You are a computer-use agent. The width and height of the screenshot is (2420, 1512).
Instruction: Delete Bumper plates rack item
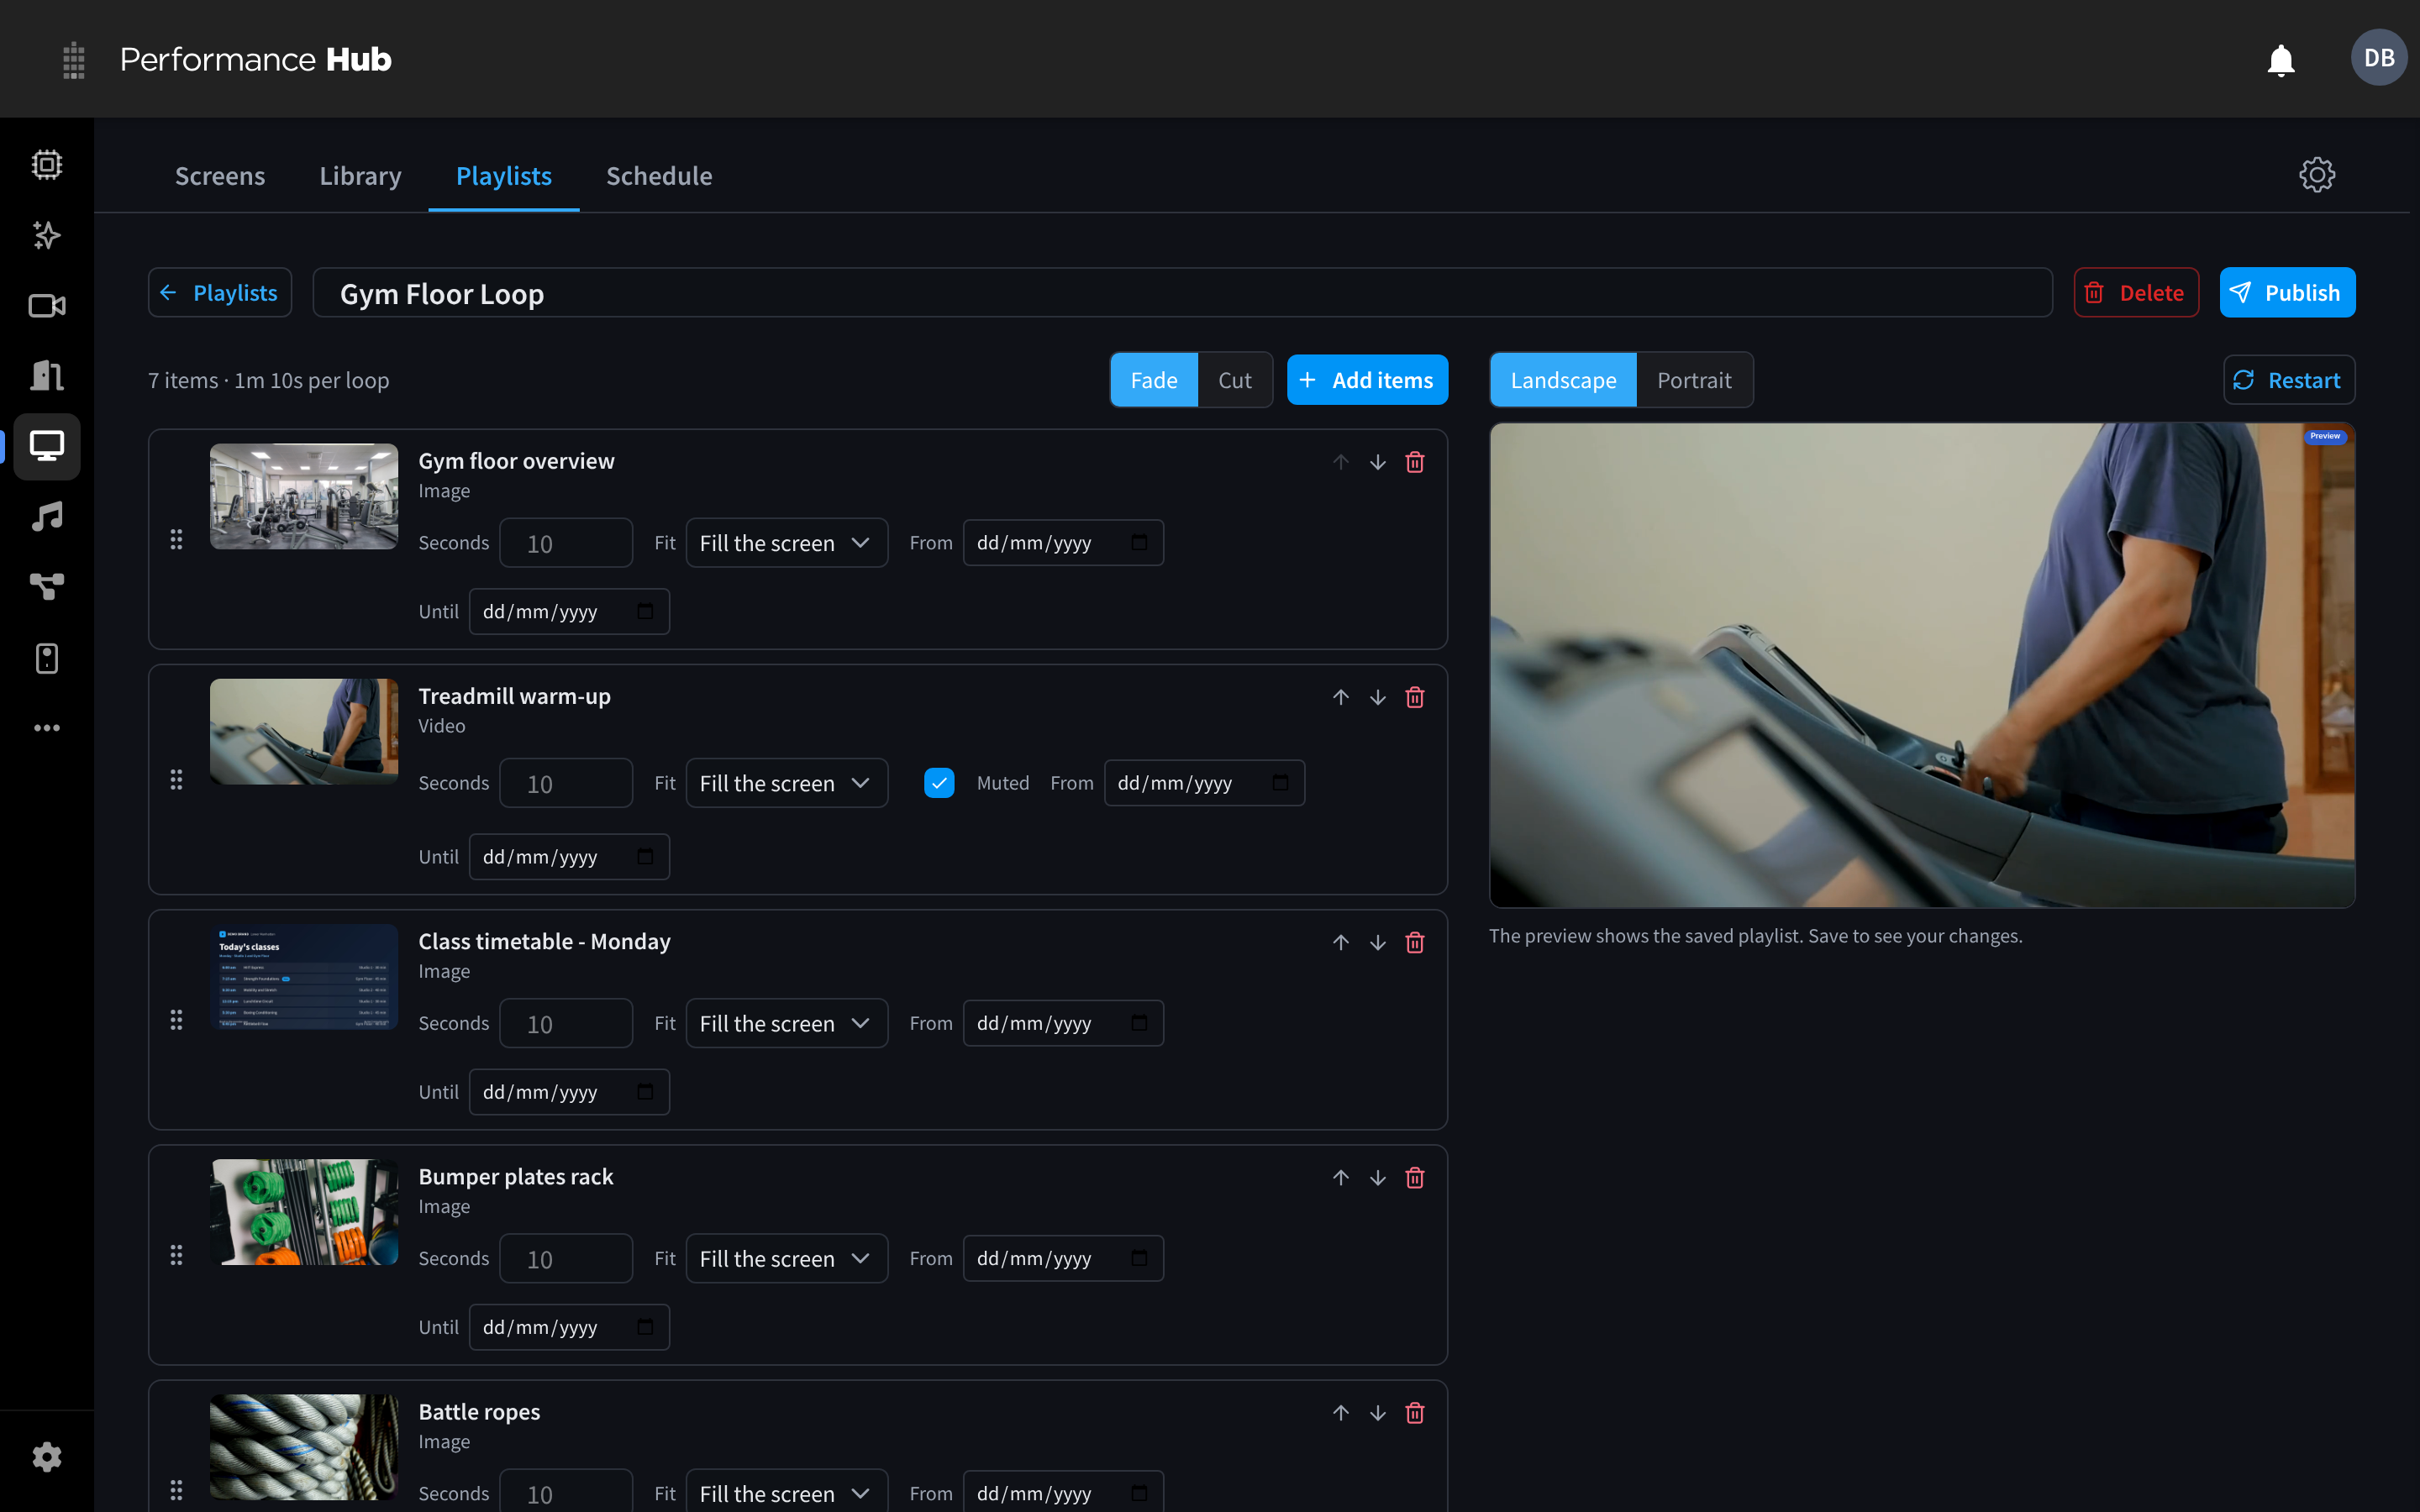[x=1414, y=1177]
